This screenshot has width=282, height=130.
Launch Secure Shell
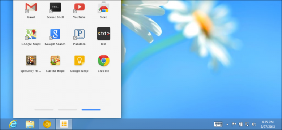click(x=55, y=8)
